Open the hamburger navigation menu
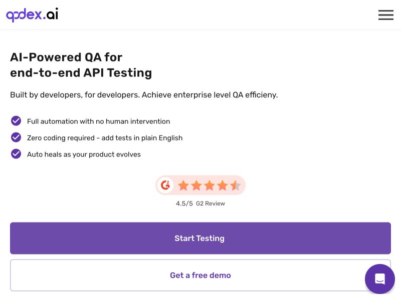The height and width of the screenshot is (300, 401). click(x=385, y=15)
